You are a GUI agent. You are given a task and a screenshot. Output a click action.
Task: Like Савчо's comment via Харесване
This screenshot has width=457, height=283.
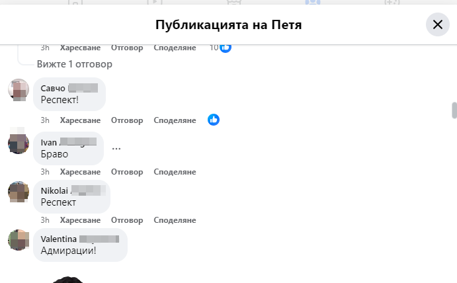click(80, 120)
